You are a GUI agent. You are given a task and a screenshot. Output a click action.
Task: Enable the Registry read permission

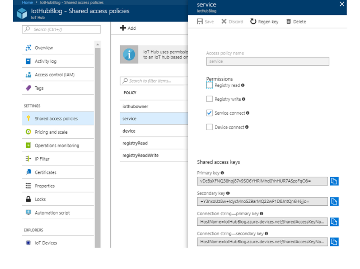[x=210, y=85]
